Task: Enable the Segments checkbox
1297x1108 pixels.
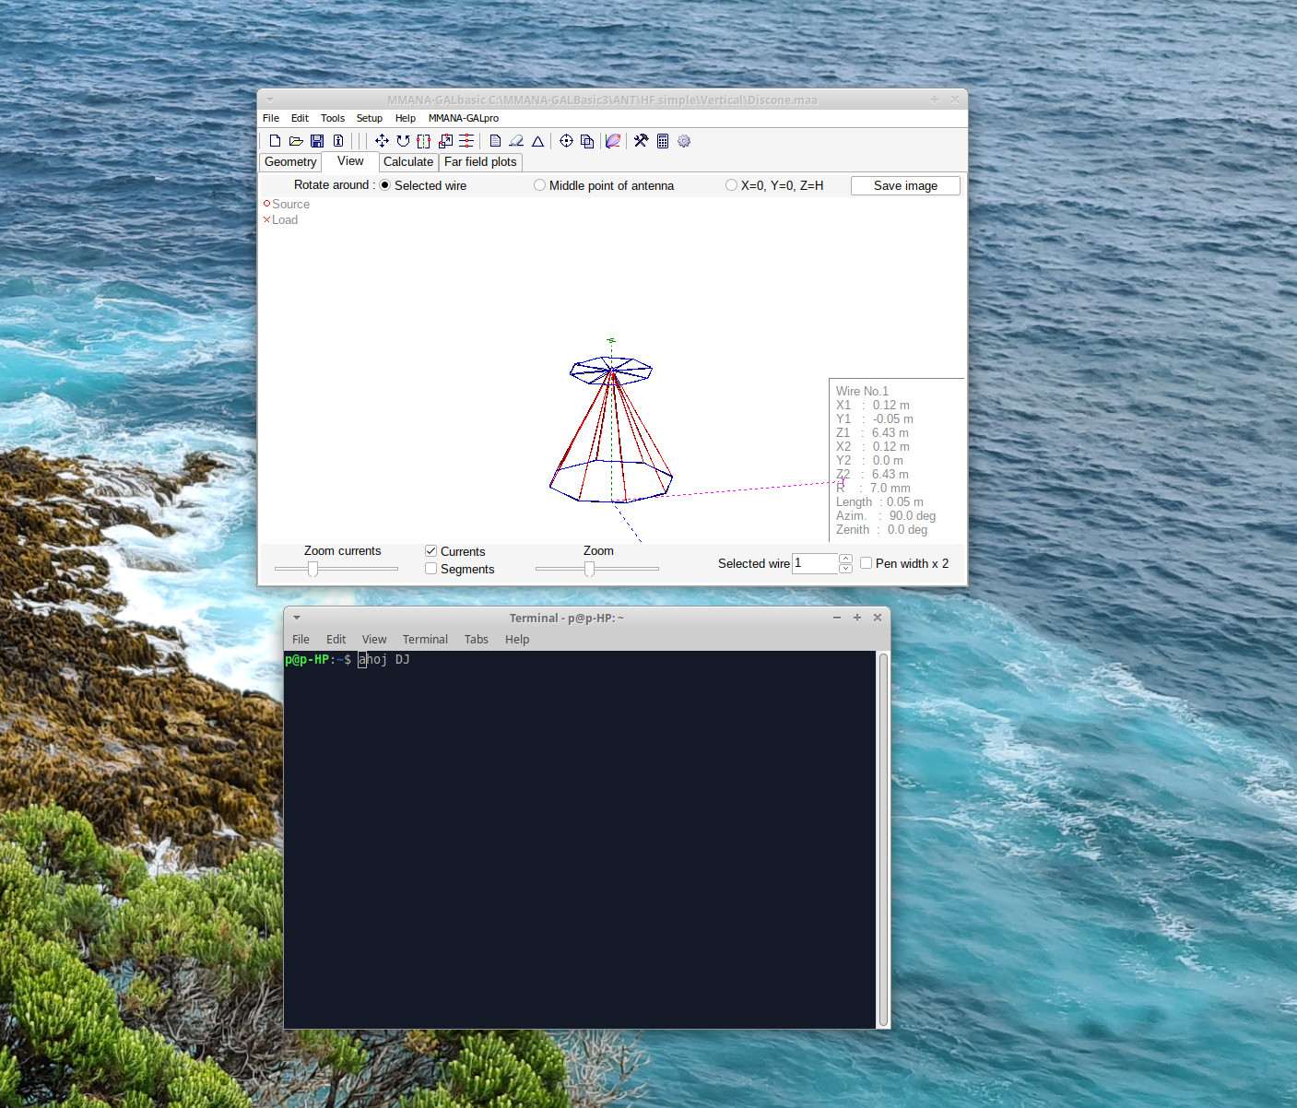Action: [430, 569]
